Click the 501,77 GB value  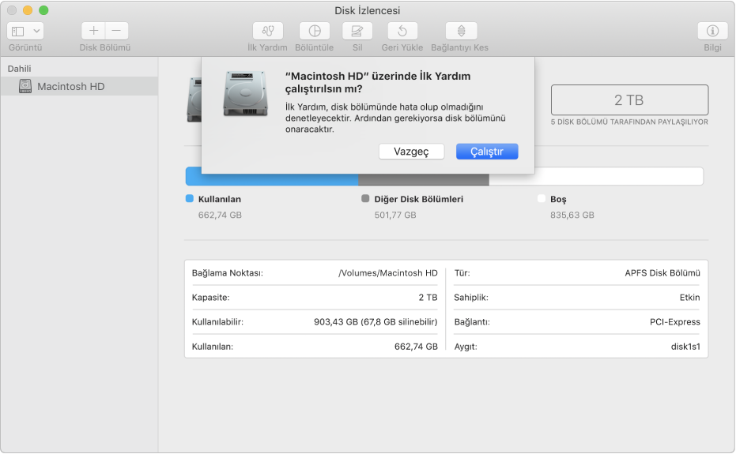(395, 215)
